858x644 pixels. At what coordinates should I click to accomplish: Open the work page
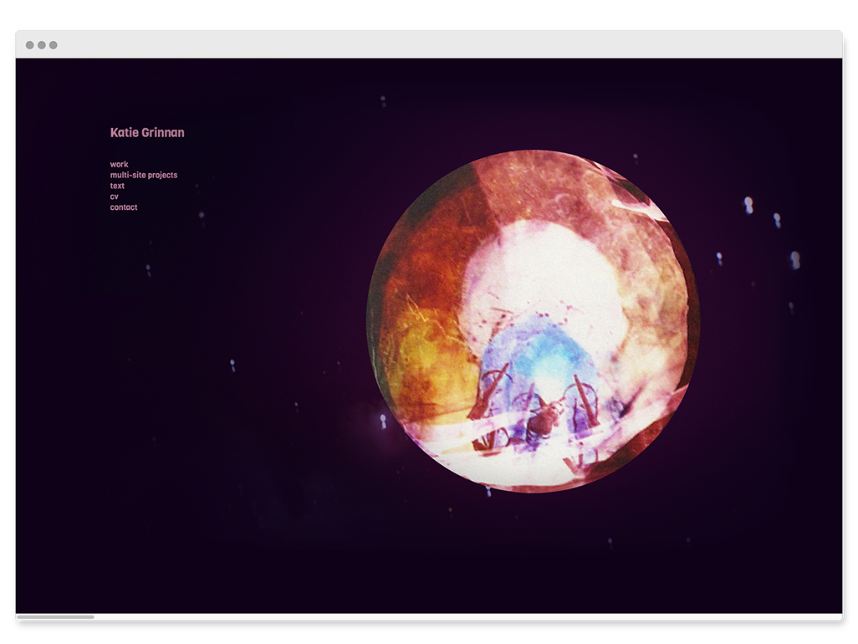coord(120,165)
